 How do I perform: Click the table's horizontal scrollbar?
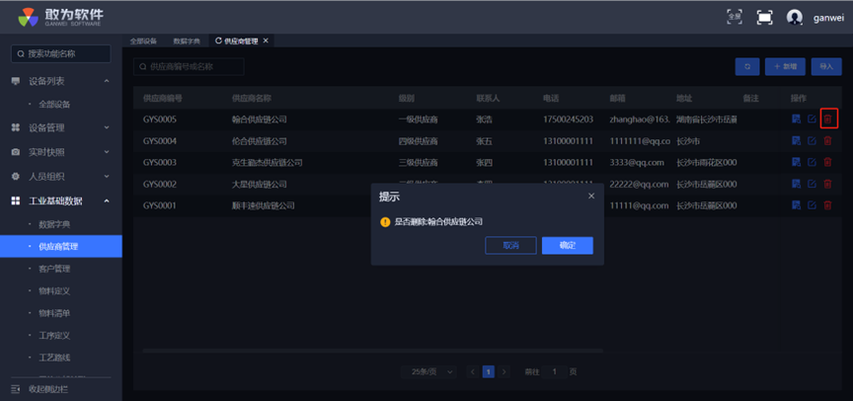(372, 351)
